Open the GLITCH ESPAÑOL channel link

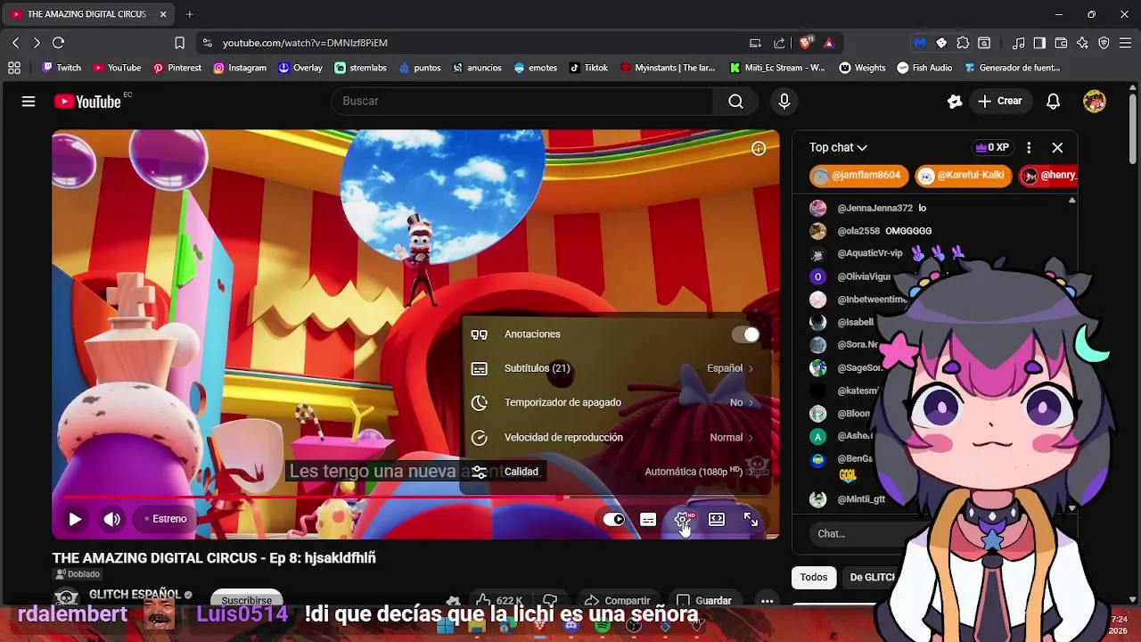click(x=135, y=595)
